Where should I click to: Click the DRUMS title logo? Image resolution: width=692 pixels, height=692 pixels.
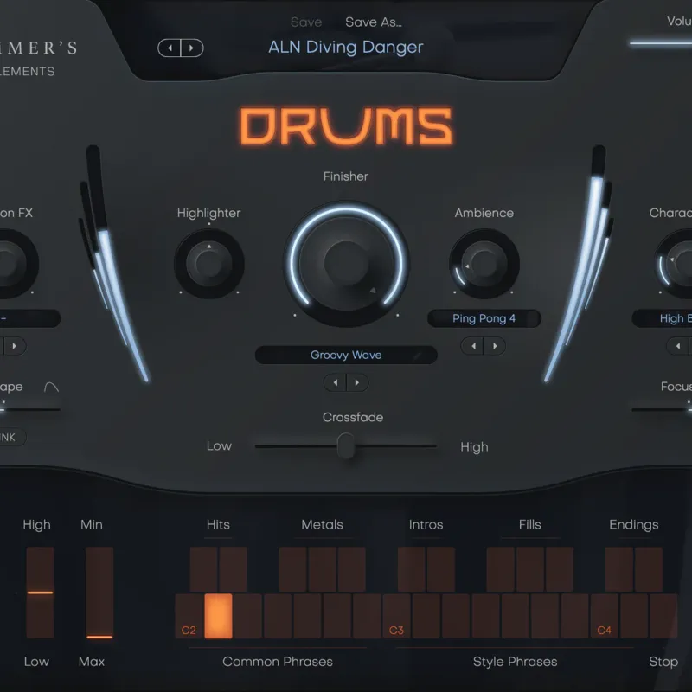347,126
